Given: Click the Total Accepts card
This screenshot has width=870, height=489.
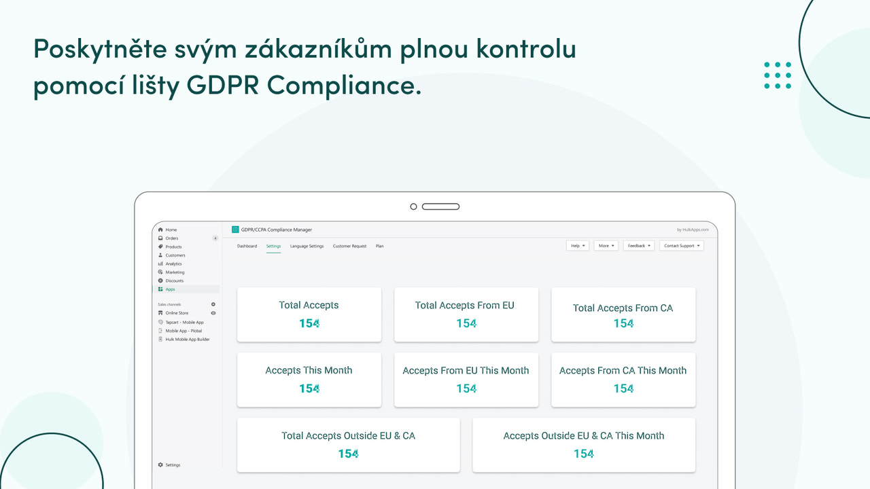Looking at the screenshot, I should [309, 314].
